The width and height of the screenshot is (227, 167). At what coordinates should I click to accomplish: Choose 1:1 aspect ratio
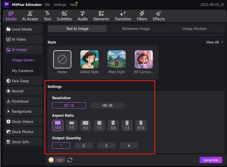(x=99, y=125)
